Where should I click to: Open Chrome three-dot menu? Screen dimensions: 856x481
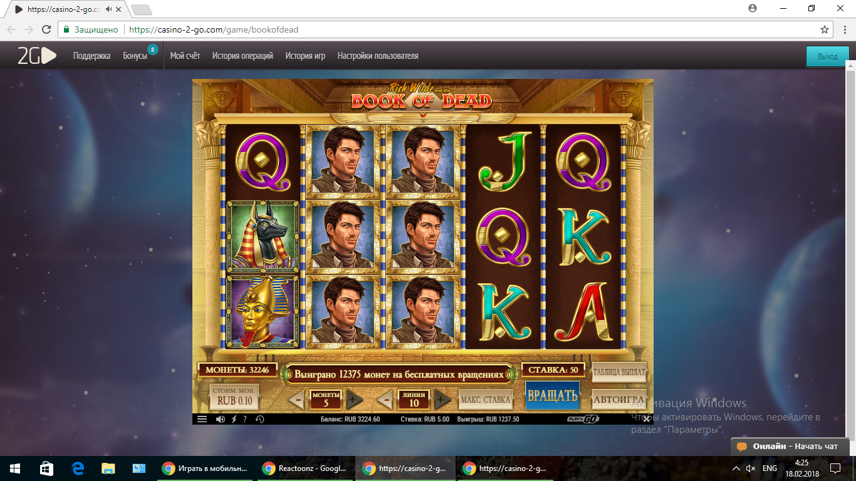pos(844,29)
